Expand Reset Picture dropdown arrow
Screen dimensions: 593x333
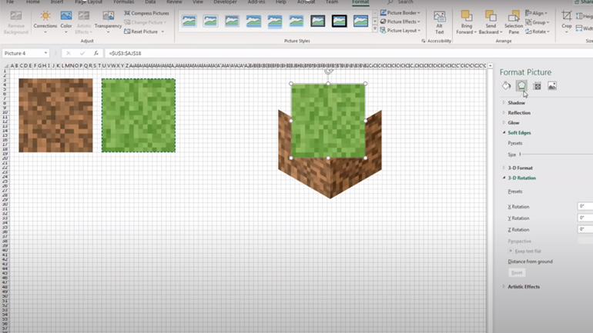click(x=162, y=32)
